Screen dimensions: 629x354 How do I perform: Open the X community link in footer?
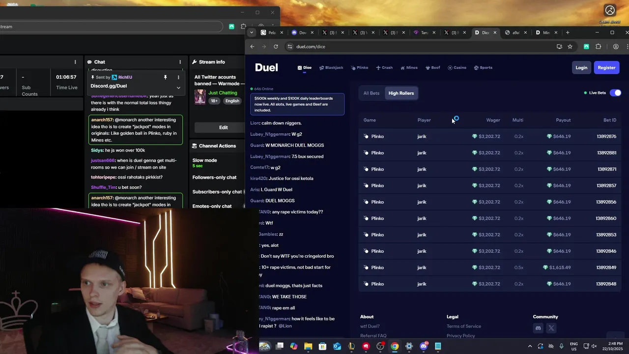[x=551, y=328]
